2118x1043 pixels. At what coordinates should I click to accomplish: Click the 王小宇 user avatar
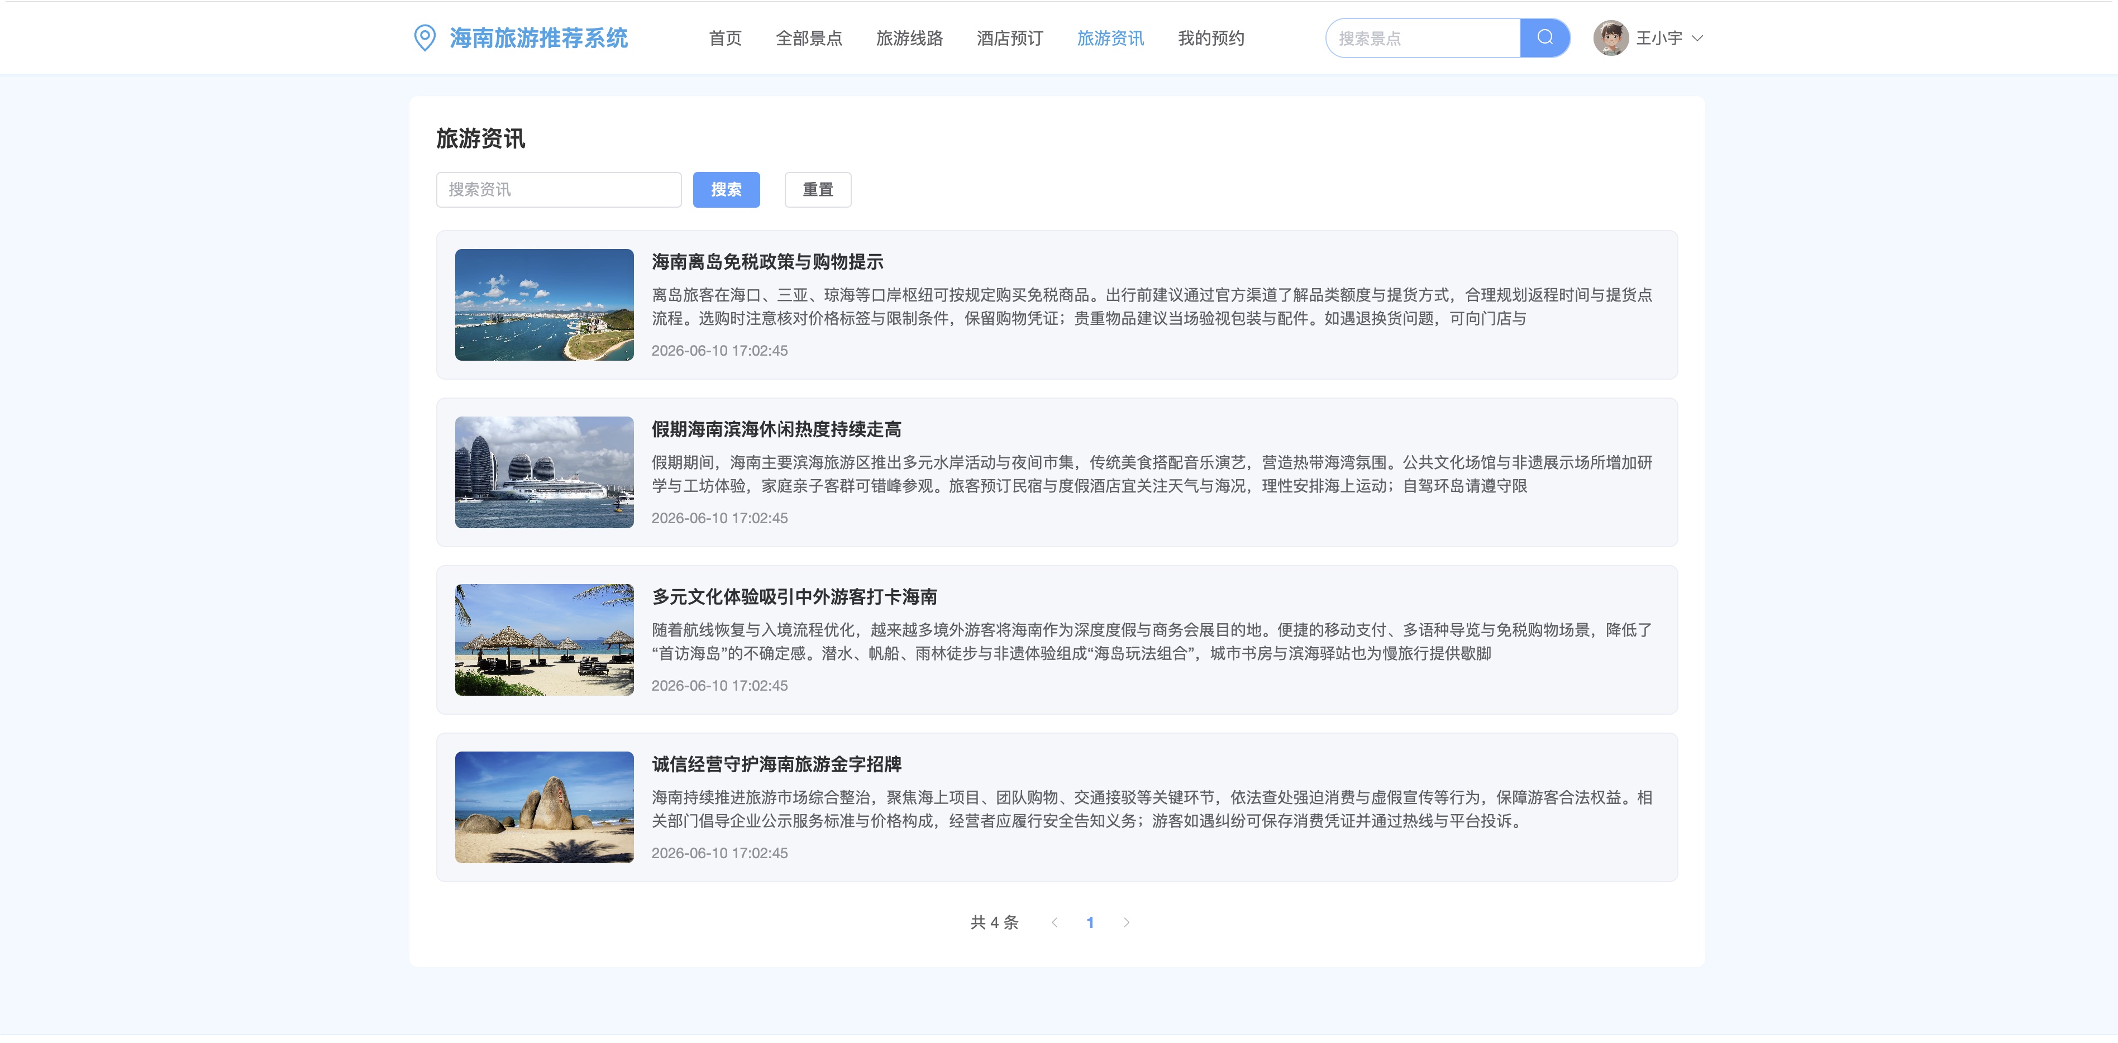tap(1611, 38)
